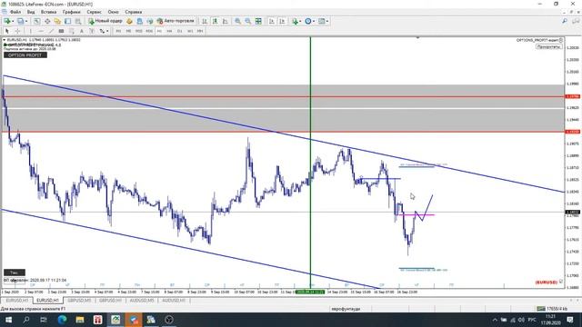Viewport: 582px width, 327px height.
Task: Toggle the M30 timeframe button
Action: [149, 31]
